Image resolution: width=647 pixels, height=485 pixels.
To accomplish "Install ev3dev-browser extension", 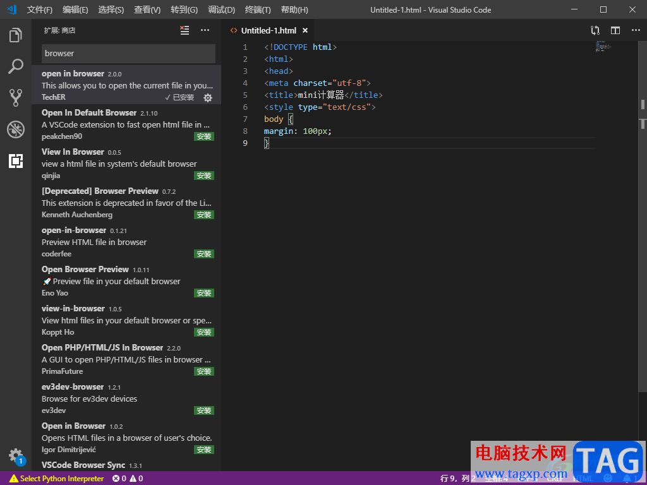I will pos(204,410).
